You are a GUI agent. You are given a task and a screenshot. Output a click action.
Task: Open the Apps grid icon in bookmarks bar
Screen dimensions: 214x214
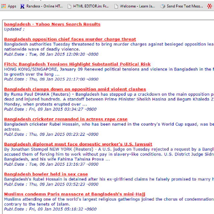coord(4,6)
